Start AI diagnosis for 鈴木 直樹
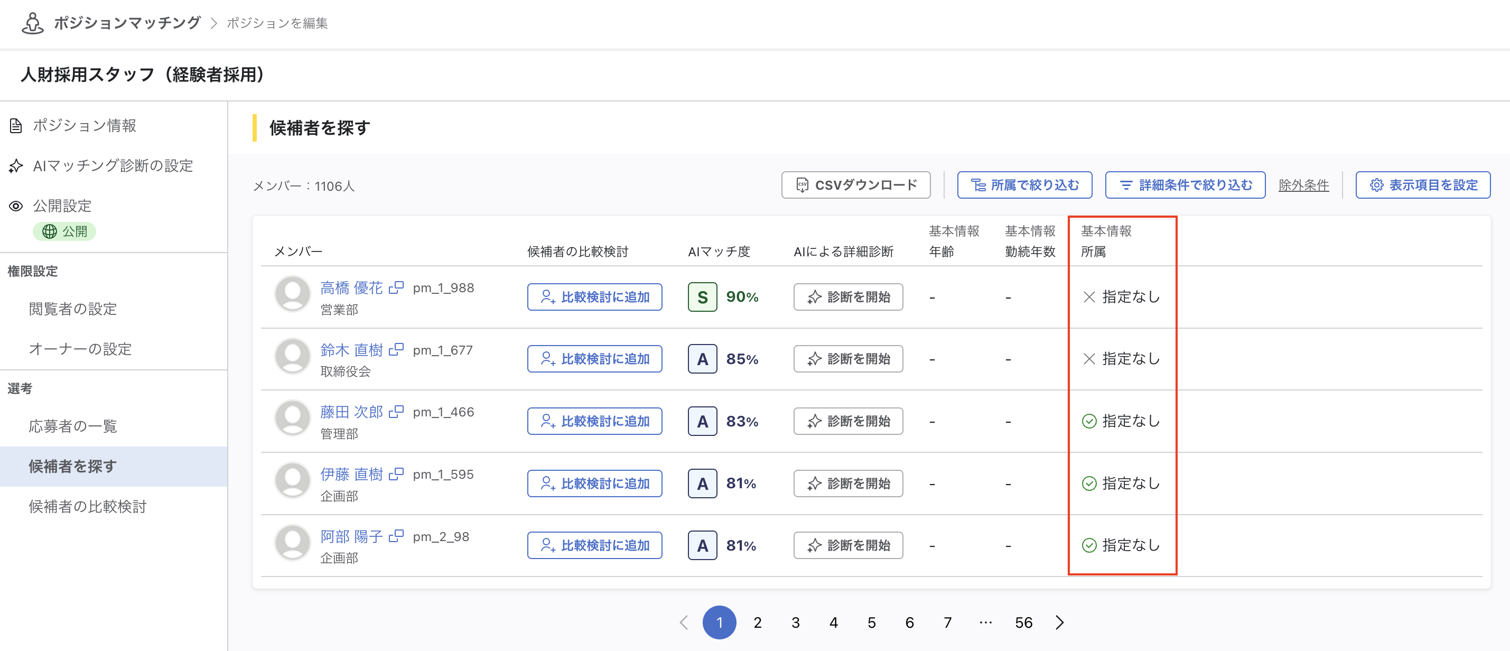Image resolution: width=1510 pixels, height=651 pixels. [x=847, y=359]
